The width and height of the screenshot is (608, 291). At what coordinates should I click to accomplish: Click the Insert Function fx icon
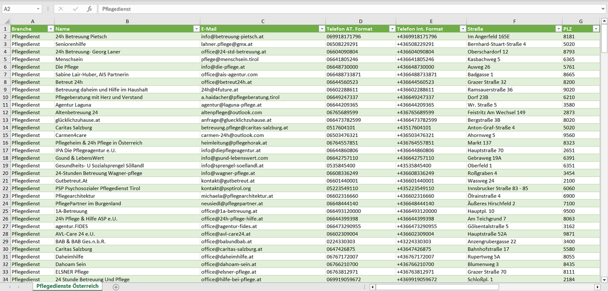click(89, 9)
